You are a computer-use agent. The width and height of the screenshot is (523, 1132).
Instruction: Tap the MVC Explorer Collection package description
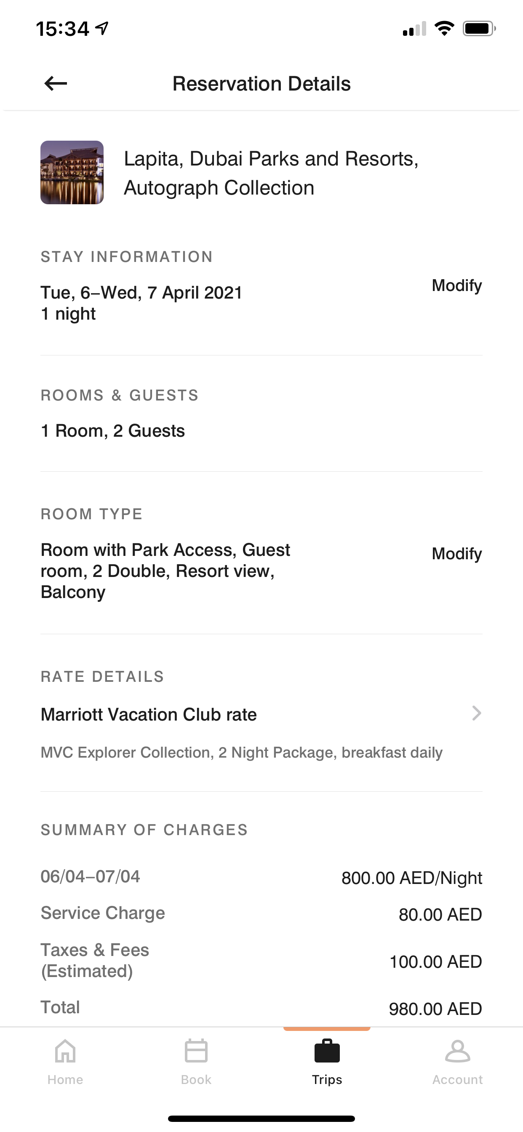pyautogui.click(x=242, y=753)
